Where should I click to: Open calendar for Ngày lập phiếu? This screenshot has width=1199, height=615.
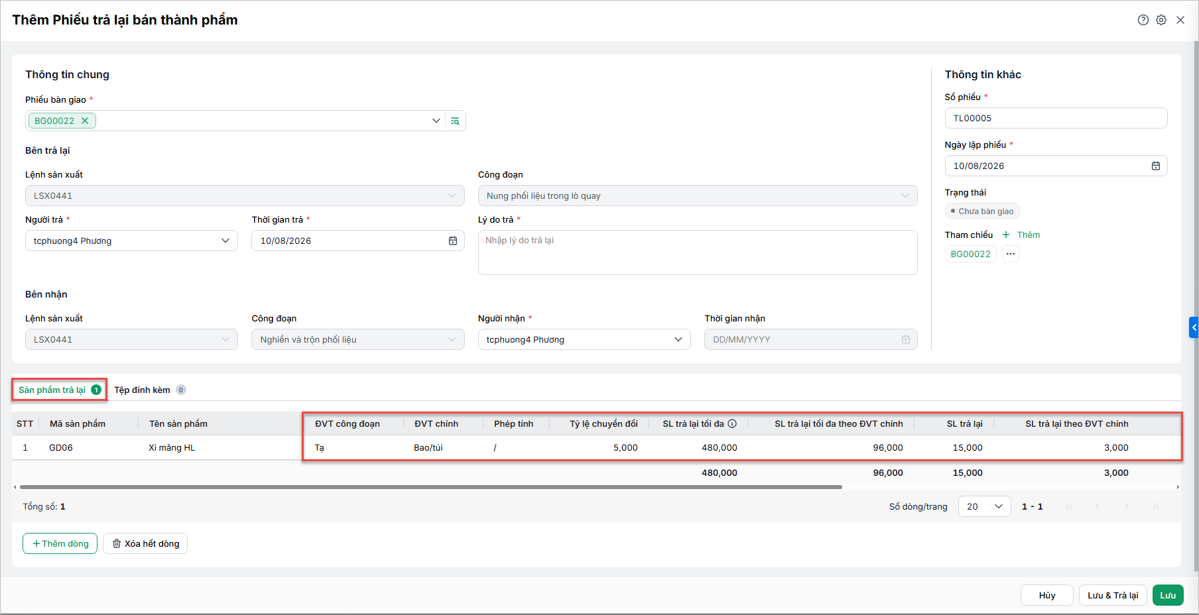pos(1156,166)
